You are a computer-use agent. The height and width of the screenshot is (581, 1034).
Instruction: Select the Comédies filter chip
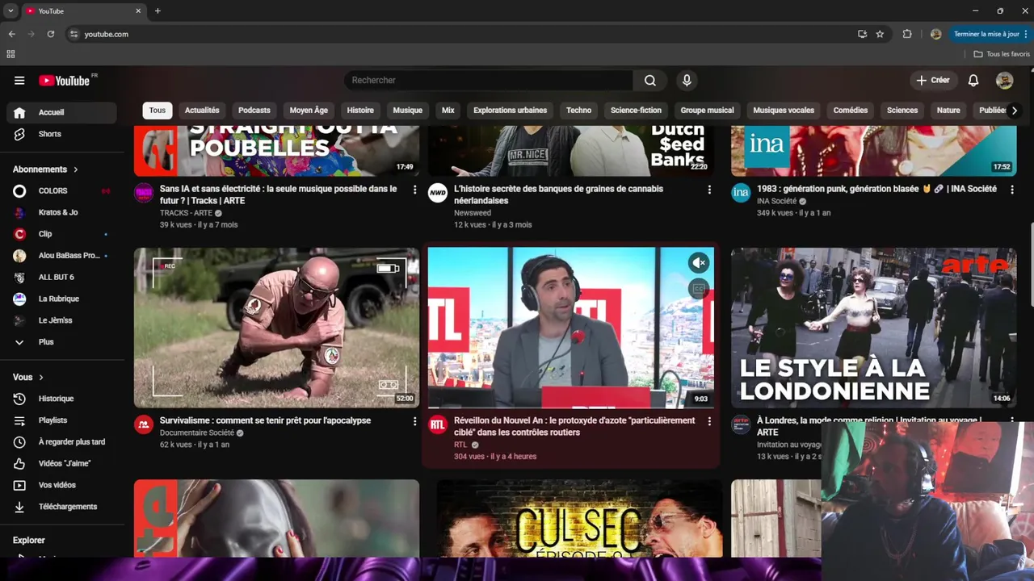[851, 111]
